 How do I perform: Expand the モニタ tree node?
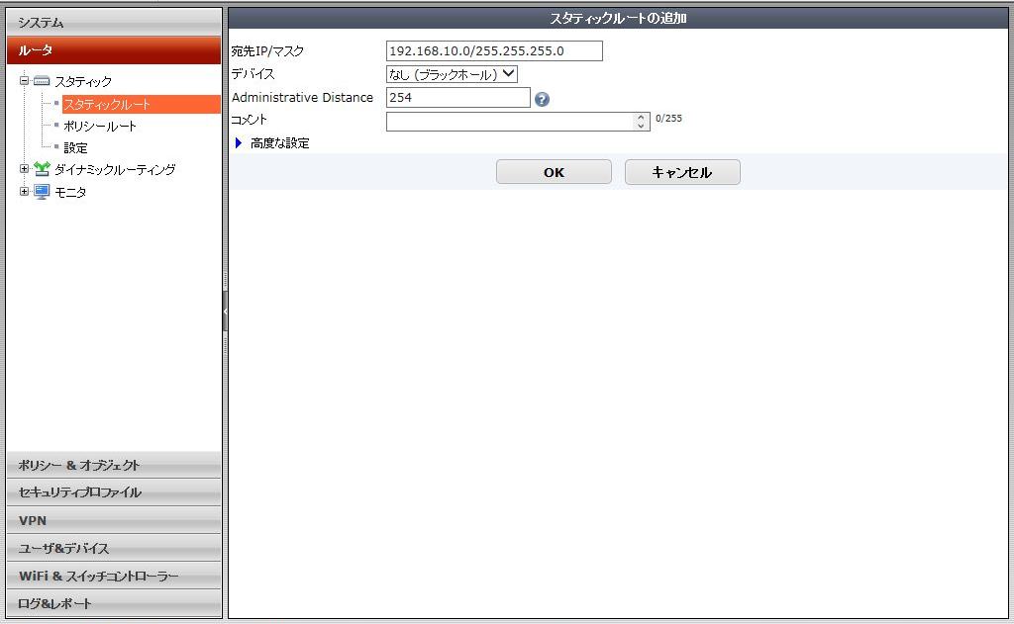click(25, 192)
